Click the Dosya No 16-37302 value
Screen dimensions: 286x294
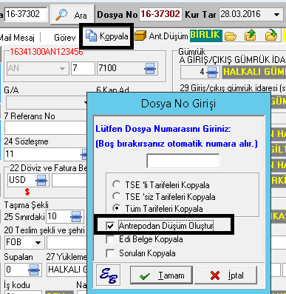click(x=160, y=14)
